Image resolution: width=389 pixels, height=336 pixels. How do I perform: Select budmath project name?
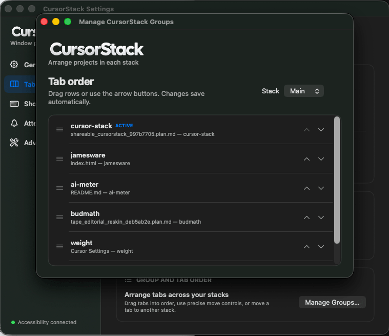(85, 213)
